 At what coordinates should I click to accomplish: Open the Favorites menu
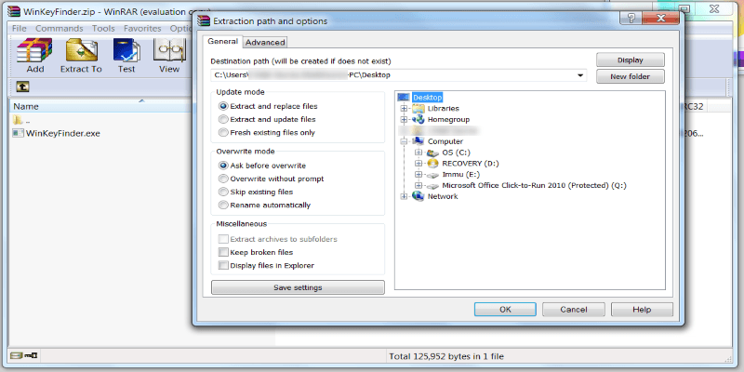point(142,29)
